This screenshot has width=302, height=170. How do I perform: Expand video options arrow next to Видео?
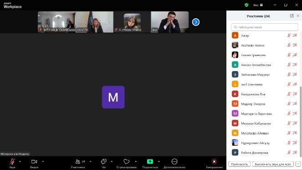43,161
